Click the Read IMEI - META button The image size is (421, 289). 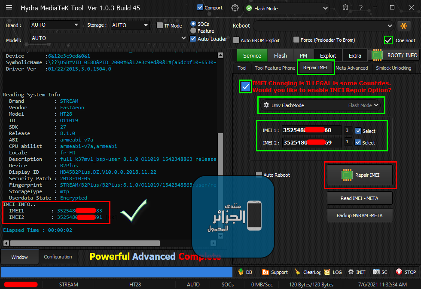click(360, 198)
